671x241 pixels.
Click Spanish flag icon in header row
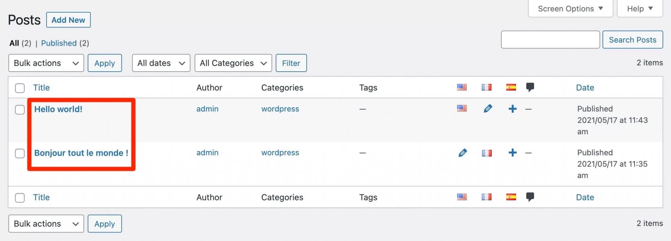pyautogui.click(x=511, y=87)
